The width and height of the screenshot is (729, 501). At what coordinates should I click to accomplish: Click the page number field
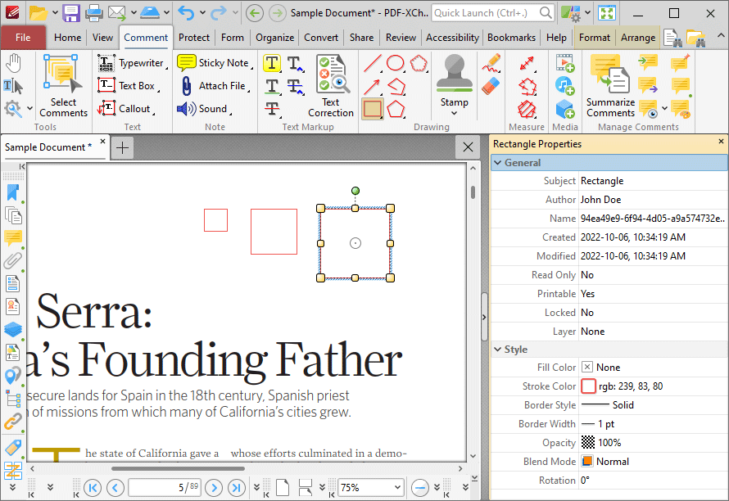[x=165, y=487]
